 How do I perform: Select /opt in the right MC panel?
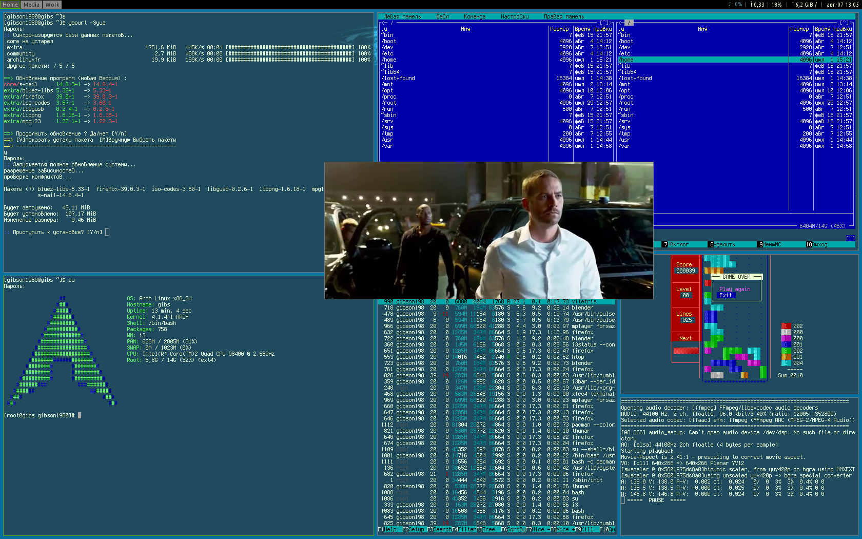[735, 90]
